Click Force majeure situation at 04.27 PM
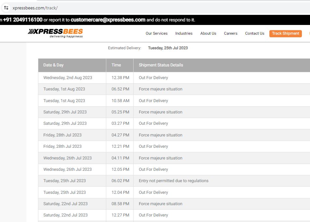Viewport: 310px width, 222px height. click(161, 135)
